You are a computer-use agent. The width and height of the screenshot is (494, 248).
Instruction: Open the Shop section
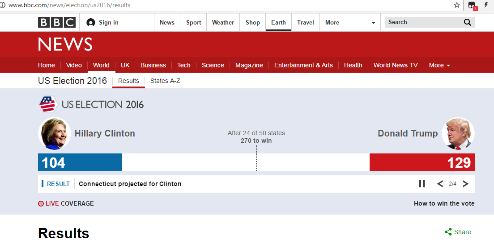coord(253,23)
